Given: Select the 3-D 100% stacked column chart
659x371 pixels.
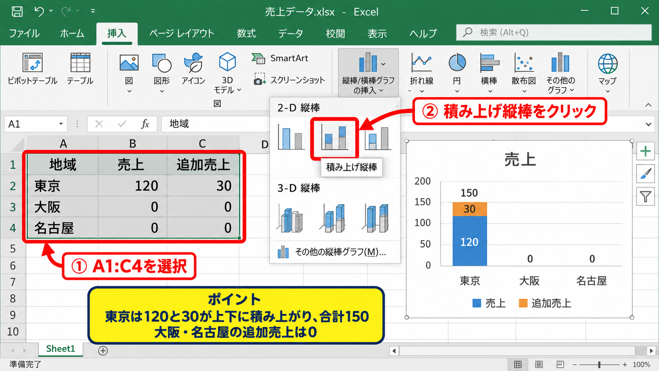Looking at the screenshot, I should (376, 218).
